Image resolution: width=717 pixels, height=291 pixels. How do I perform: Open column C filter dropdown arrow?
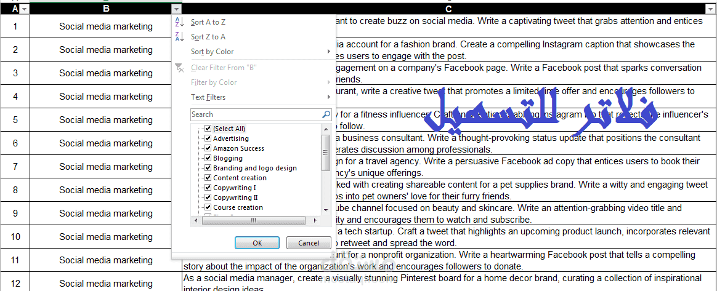pos(711,9)
